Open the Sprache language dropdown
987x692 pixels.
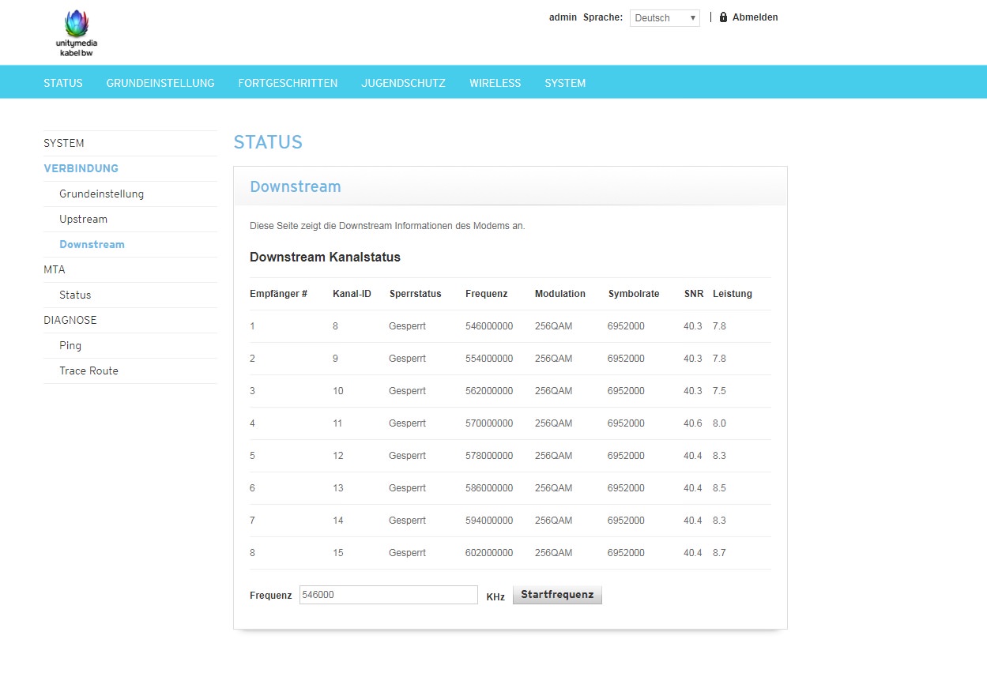[x=664, y=18]
